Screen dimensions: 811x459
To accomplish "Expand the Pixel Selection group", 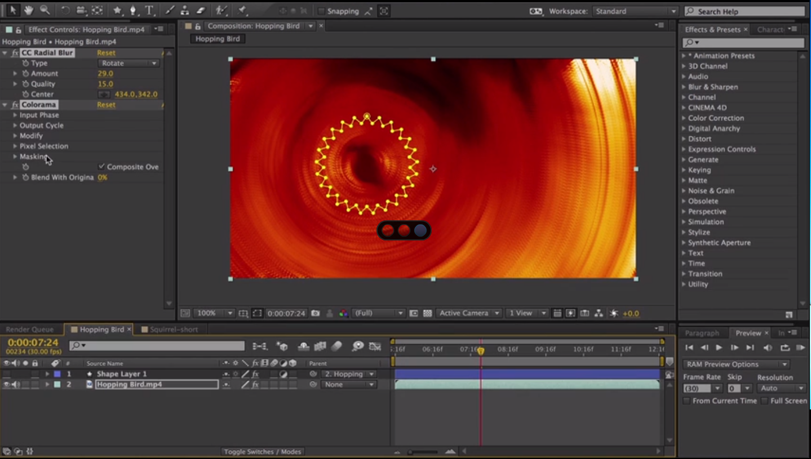I will (x=15, y=146).
